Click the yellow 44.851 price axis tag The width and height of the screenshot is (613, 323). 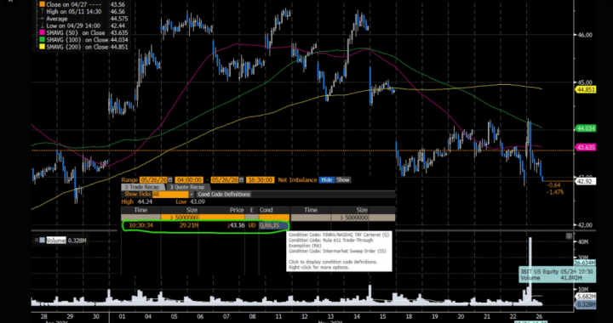585,90
